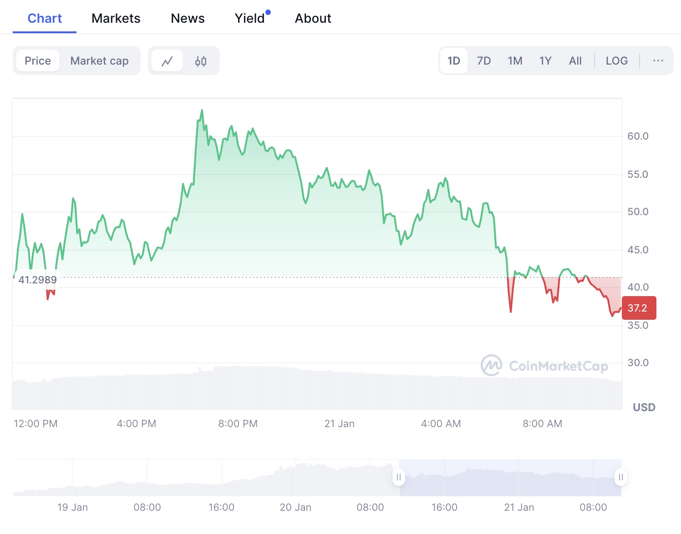The width and height of the screenshot is (681, 534).
Task: Grab the right range selector handle
Action: click(620, 477)
